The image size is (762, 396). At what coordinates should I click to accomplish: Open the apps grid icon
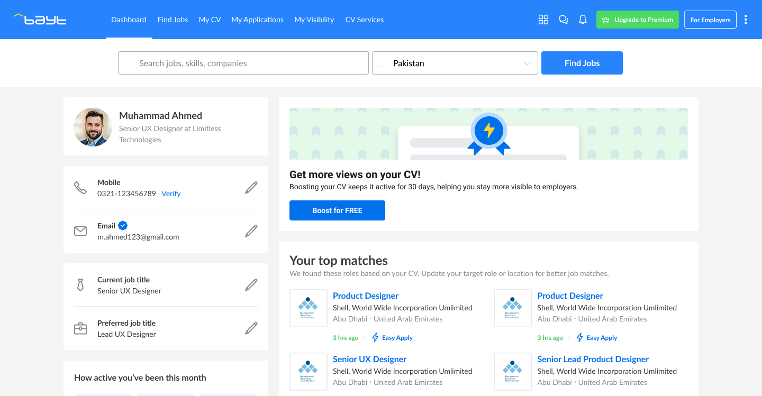click(x=543, y=20)
